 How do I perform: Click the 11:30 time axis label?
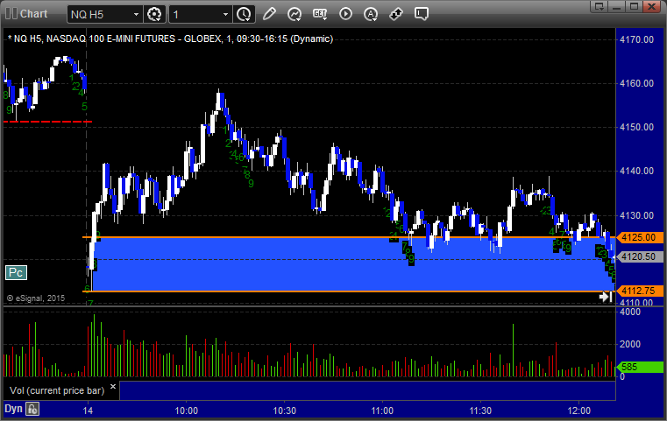480,410
